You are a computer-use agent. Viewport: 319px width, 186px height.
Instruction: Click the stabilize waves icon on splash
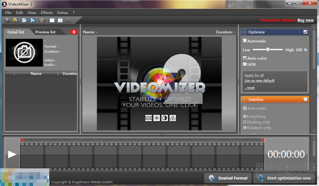(x=148, y=118)
